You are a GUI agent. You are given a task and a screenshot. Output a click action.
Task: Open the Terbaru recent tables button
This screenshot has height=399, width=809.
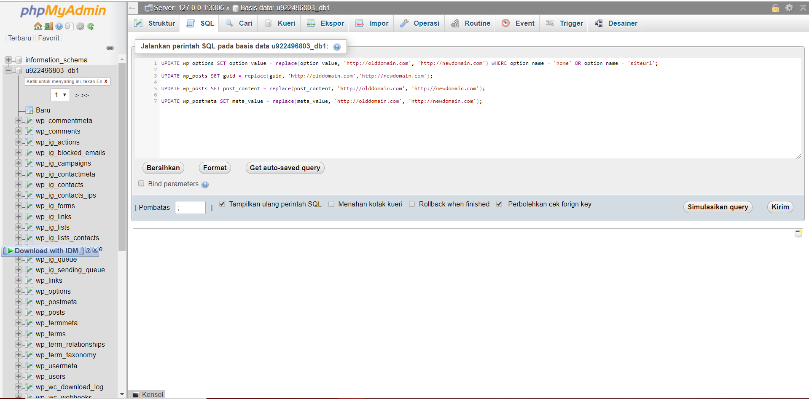pyautogui.click(x=20, y=38)
